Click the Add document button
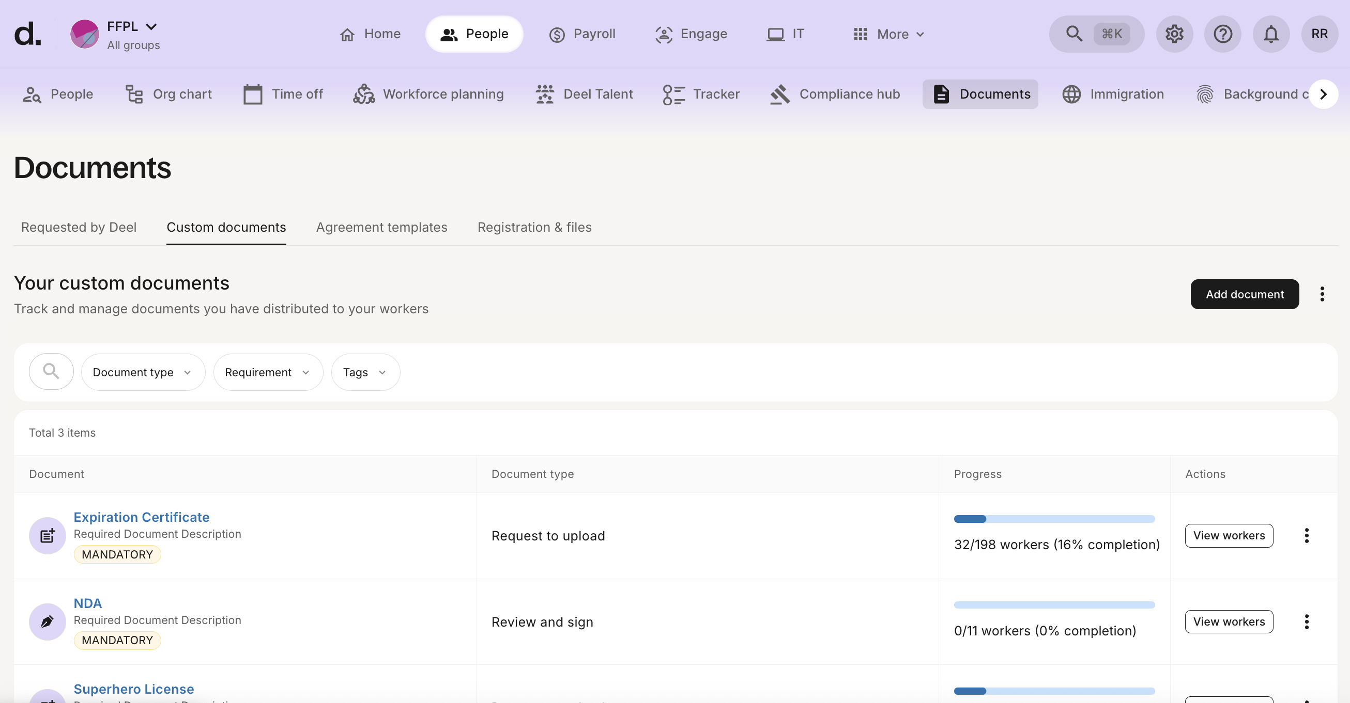The width and height of the screenshot is (1350, 703). click(x=1244, y=294)
